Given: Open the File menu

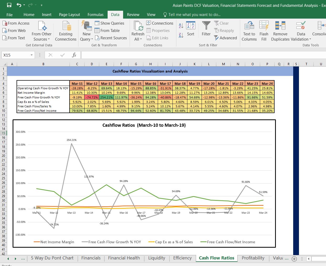Looking at the screenshot, I should tap(9, 15).
